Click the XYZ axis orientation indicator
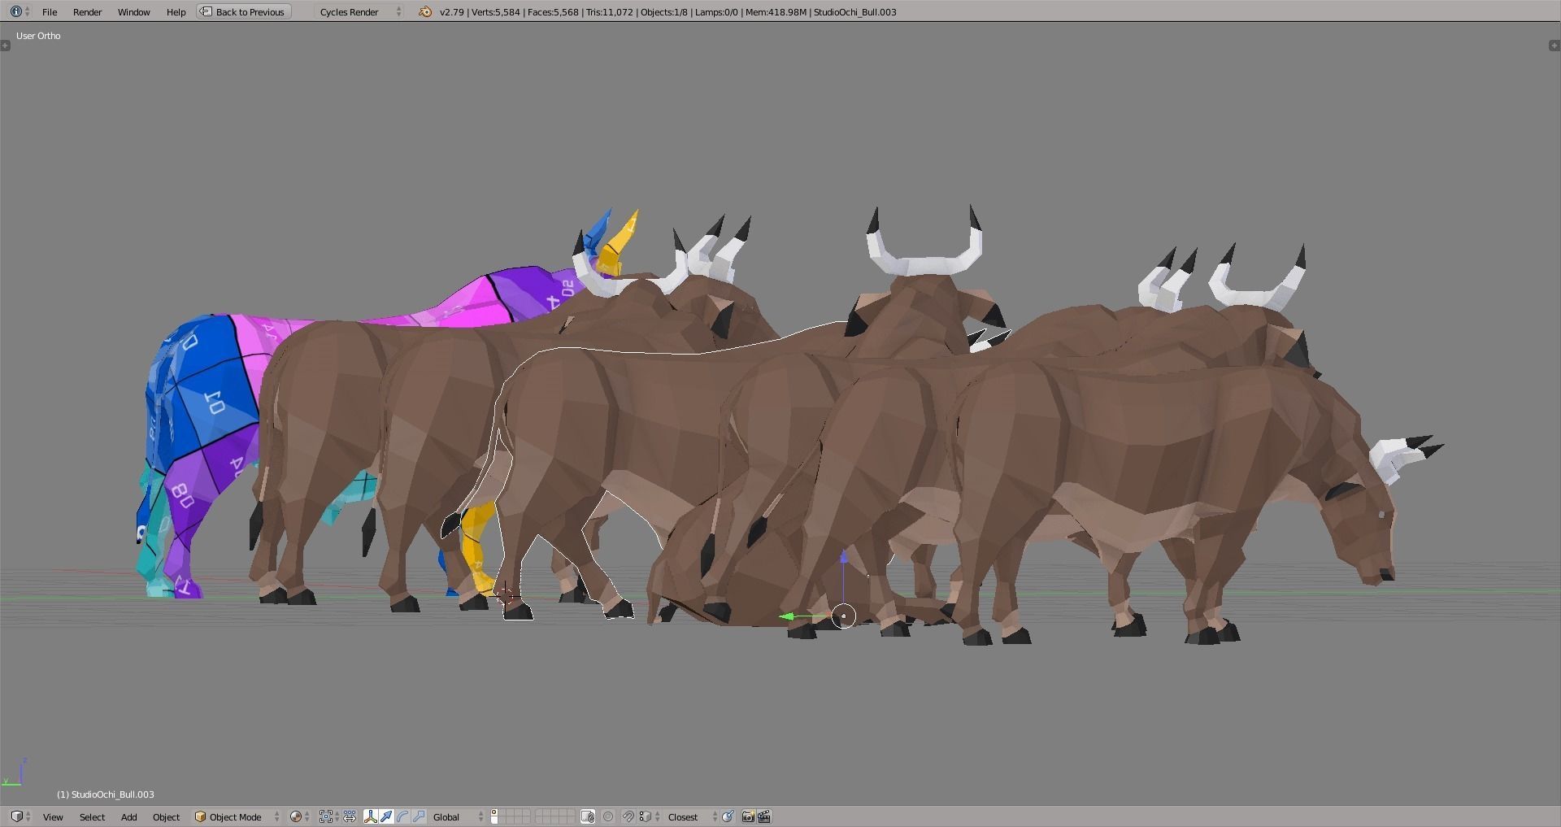 [14, 773]
